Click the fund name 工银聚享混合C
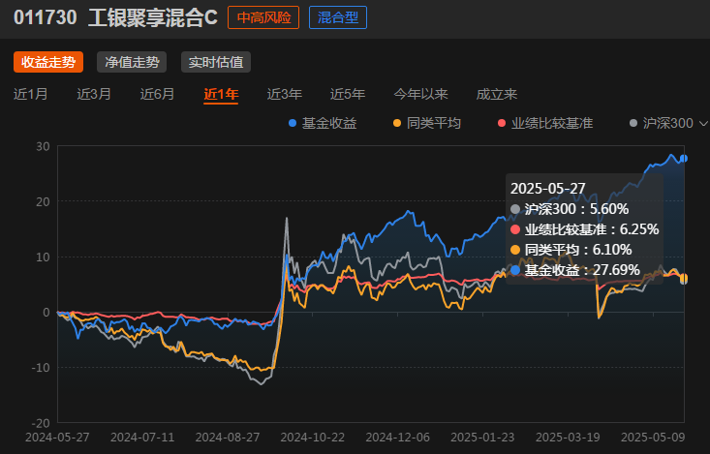The height and width of the screenshot is (454, 710). coord(153,17)
